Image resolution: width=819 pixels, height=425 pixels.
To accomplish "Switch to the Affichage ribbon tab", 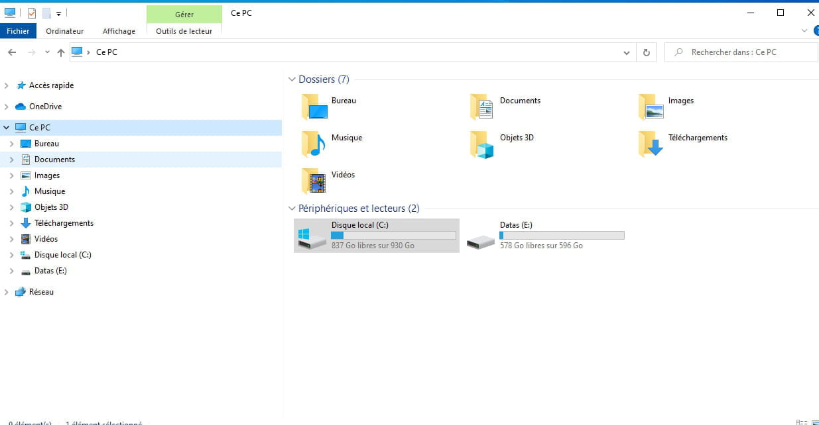I will (119, 31).
